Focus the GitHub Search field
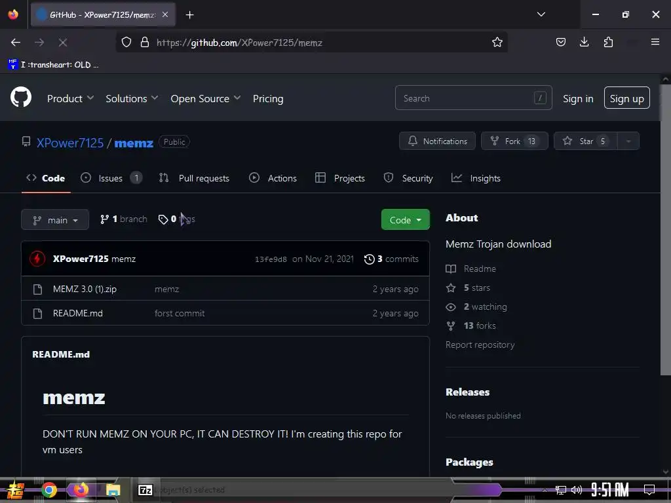The height and width of the screenshot is (503, 671). [473, 98]
